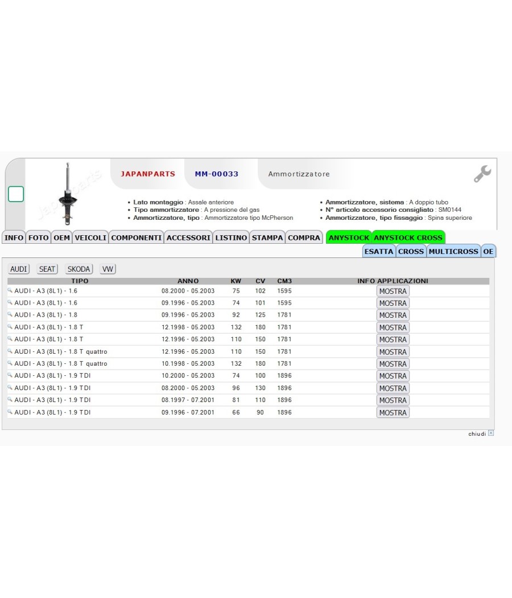
Task: Click the year range 12.1998 - 05.2003
Action: [x=188, y=327]
